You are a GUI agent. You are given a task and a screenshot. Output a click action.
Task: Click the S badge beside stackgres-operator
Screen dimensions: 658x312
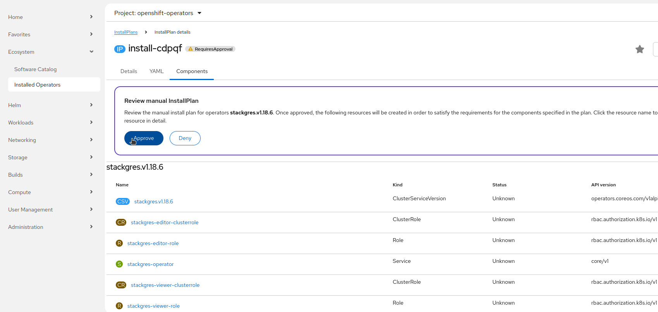pyautogui.click(x=119, y=264)
